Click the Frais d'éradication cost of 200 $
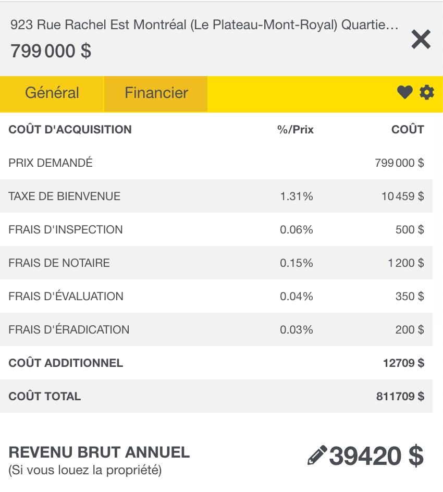The image size is (443, 492). click(x=409, y=330)
